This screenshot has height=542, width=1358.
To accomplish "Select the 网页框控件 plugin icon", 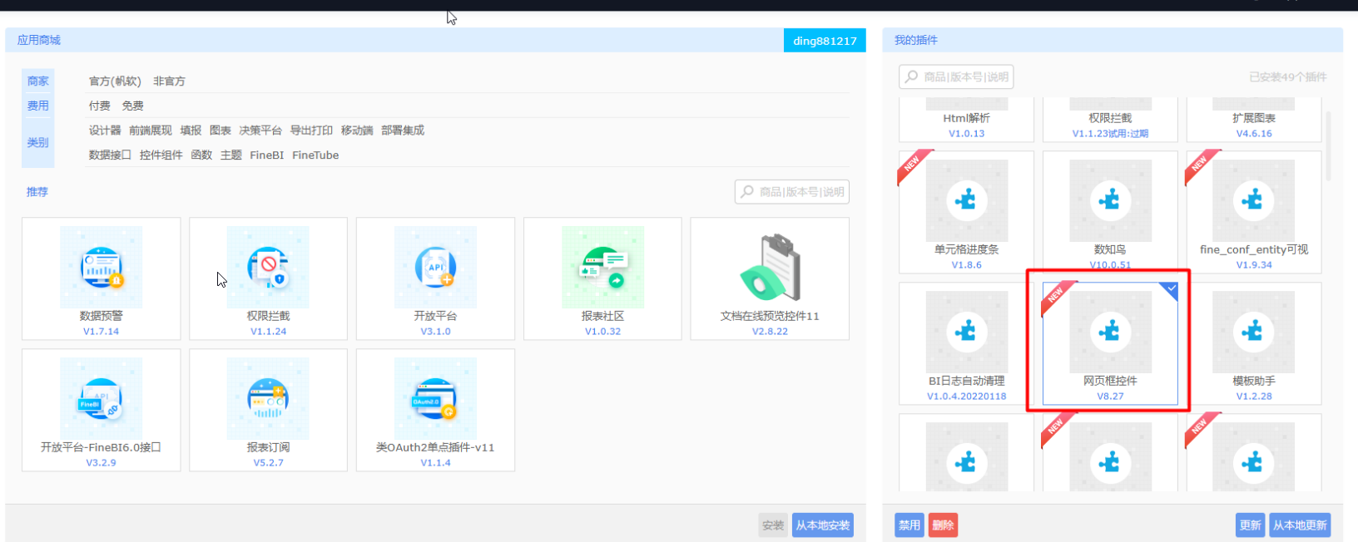I will 1110,332.
